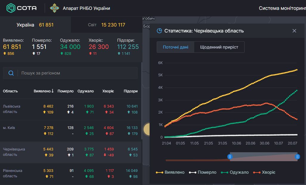Close the Чернівецька область statistics panel

[294, 31]
